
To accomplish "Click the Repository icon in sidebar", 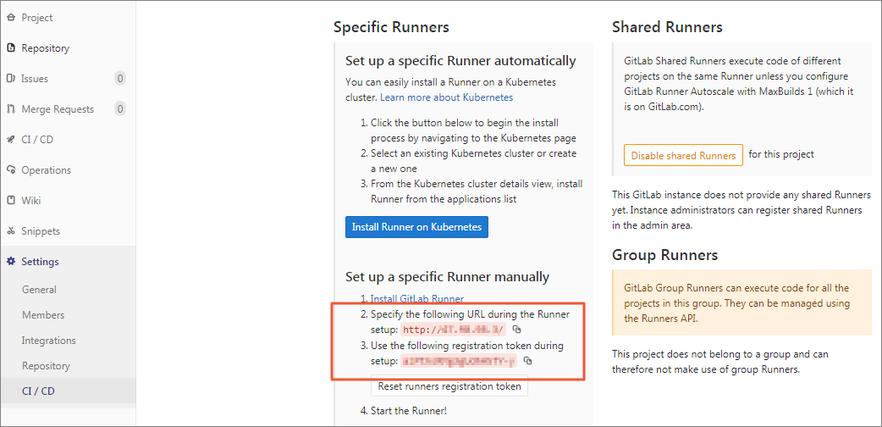I will tap(10, 48).
